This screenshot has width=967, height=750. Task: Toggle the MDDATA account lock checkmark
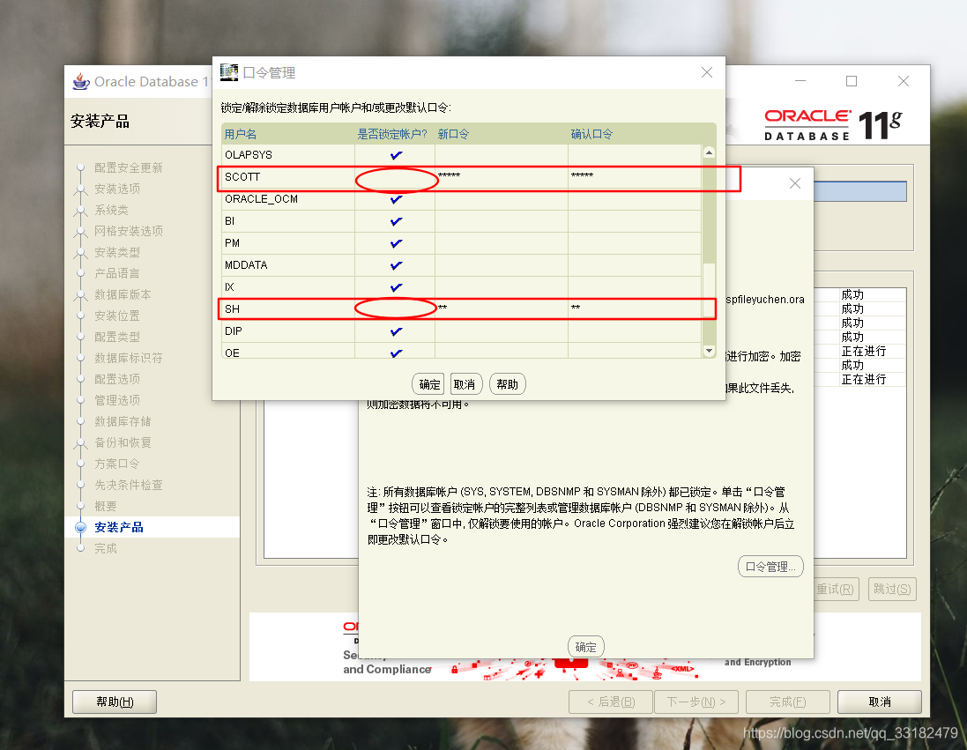[396, 265]
